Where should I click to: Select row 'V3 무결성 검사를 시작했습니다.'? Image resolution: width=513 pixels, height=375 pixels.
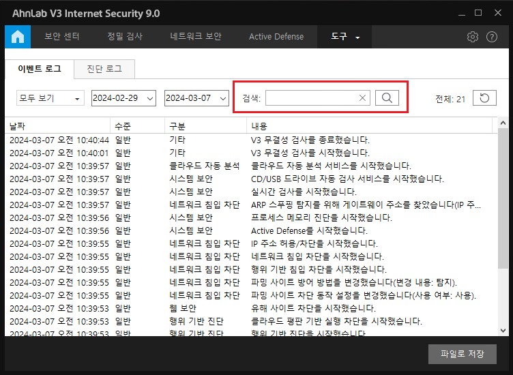[x=251, y=153]
